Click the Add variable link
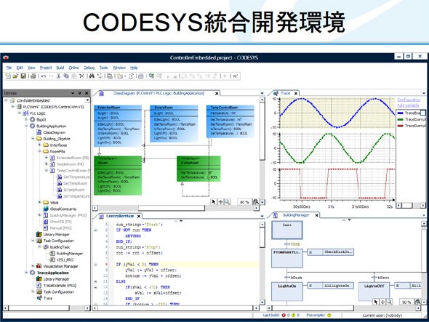 [x=408, y=105]
